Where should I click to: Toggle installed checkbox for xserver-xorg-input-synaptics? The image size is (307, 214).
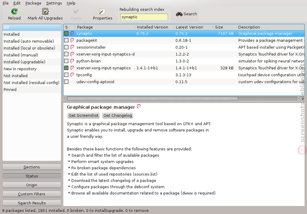66,68
